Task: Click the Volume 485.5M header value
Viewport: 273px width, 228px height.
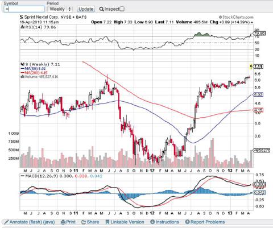Action: (x=192, y=22)
